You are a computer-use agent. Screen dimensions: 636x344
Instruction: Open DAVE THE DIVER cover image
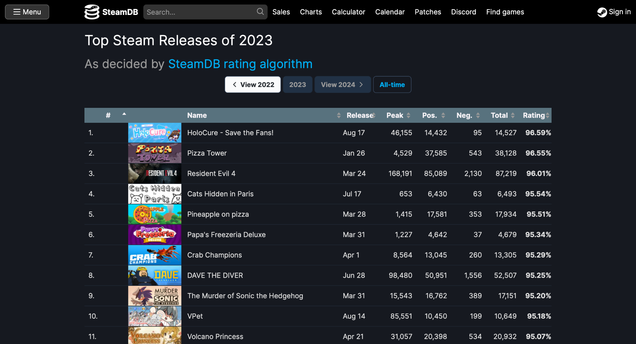point(155,275)
